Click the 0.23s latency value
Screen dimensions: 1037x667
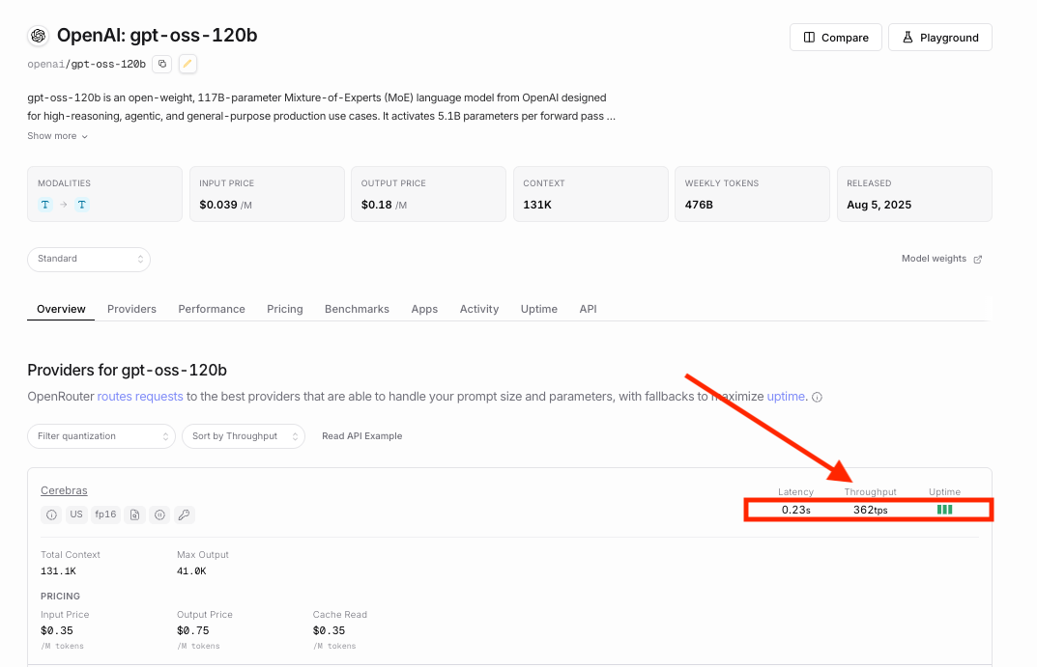[795, 510]
